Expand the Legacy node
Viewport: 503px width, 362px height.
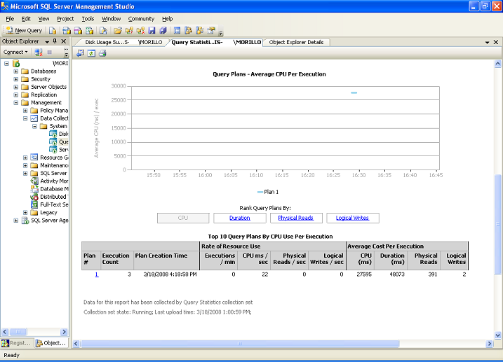coord(25,213)
